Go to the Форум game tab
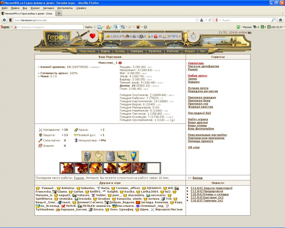Viewport: 285px width, 228px height. pyautogui.click(x=190, y=51)
